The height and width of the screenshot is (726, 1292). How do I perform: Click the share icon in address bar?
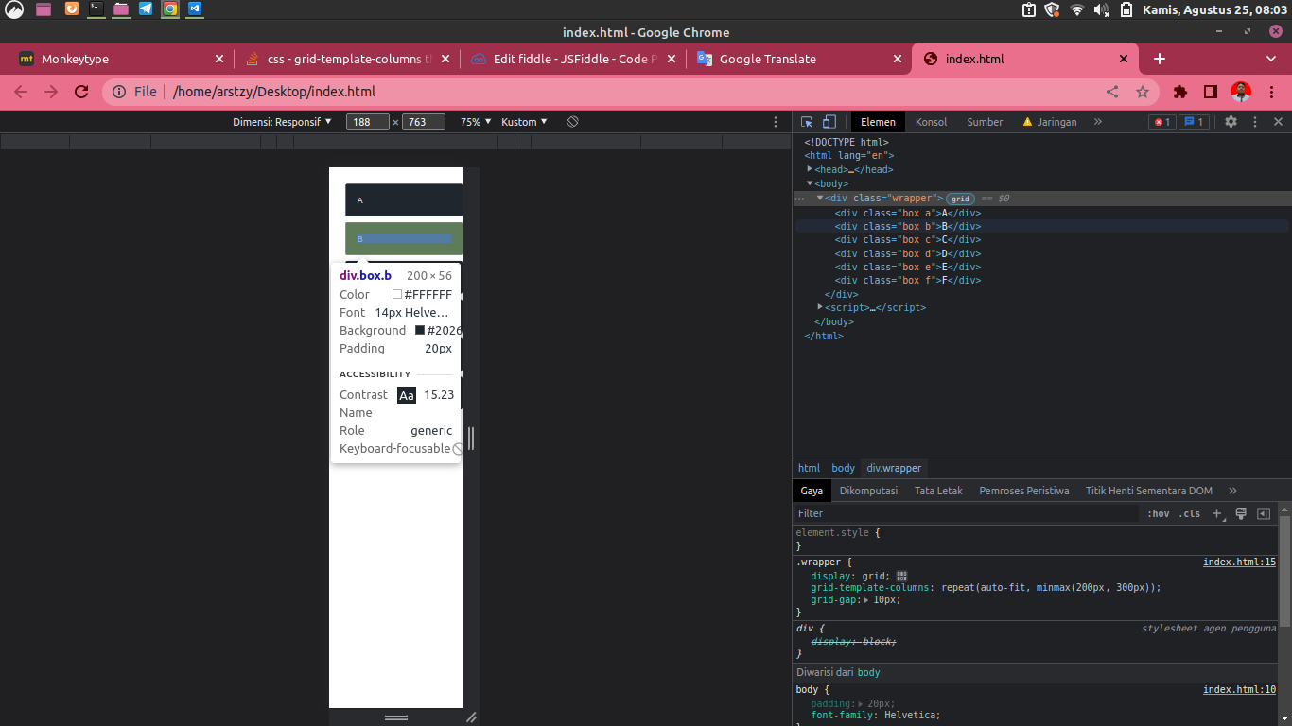pos(1112,92)
